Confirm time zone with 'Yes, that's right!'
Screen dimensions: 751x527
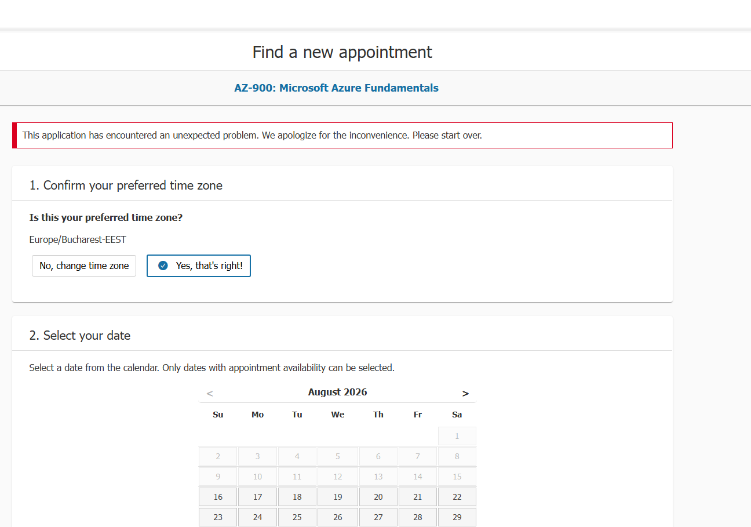[x=199, y=266]
